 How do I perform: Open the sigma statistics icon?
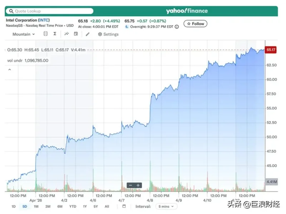click(55, 34)
